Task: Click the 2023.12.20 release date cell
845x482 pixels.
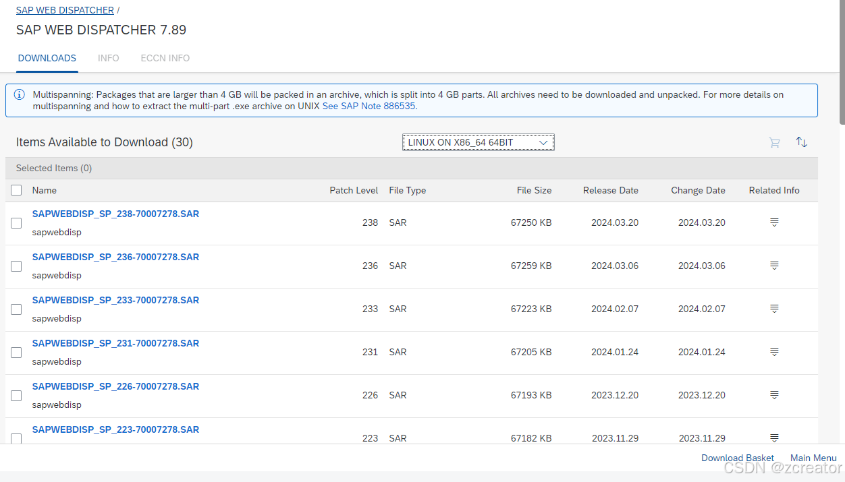Action: [x=615, y=395]
